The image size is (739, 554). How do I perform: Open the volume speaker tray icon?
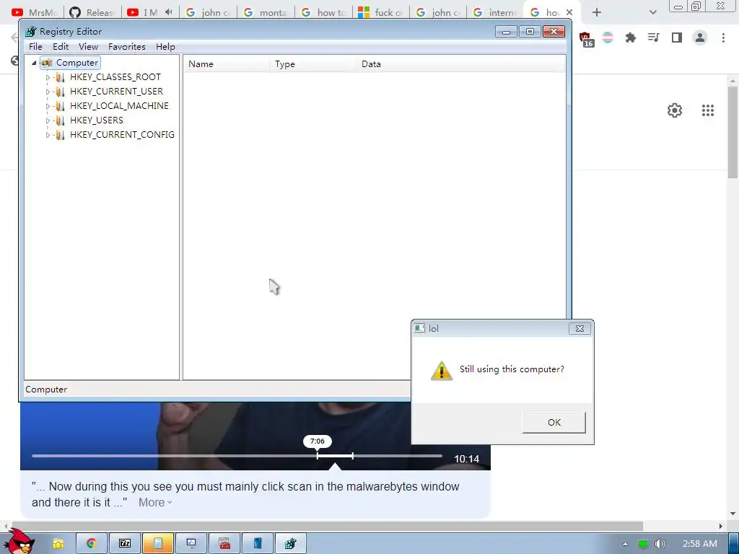(660, 544)
